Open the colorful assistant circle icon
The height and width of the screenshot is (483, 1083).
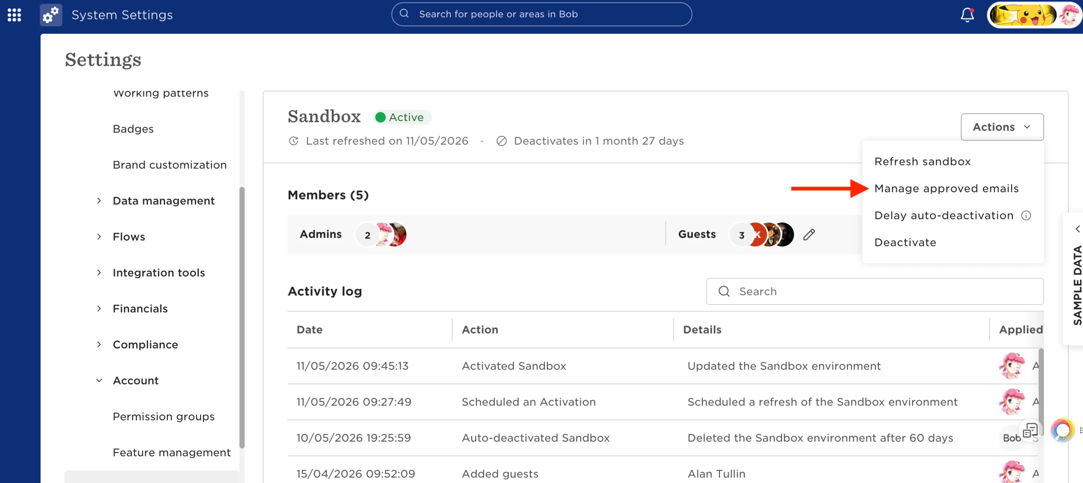point(1062,430)
